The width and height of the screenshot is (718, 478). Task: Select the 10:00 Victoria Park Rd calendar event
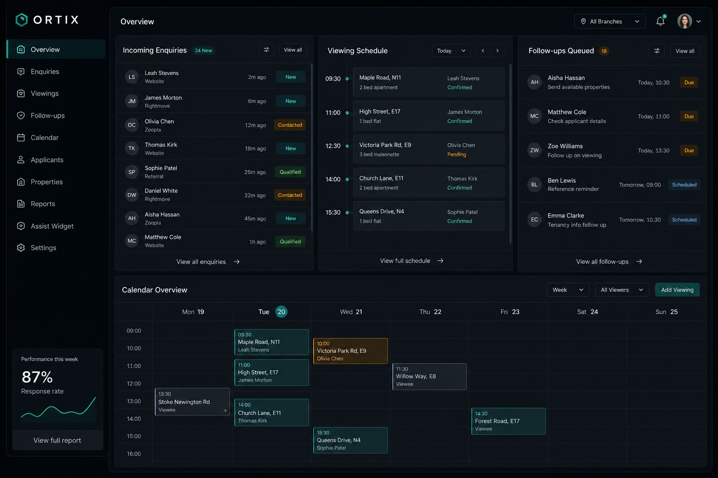point(350,351)
